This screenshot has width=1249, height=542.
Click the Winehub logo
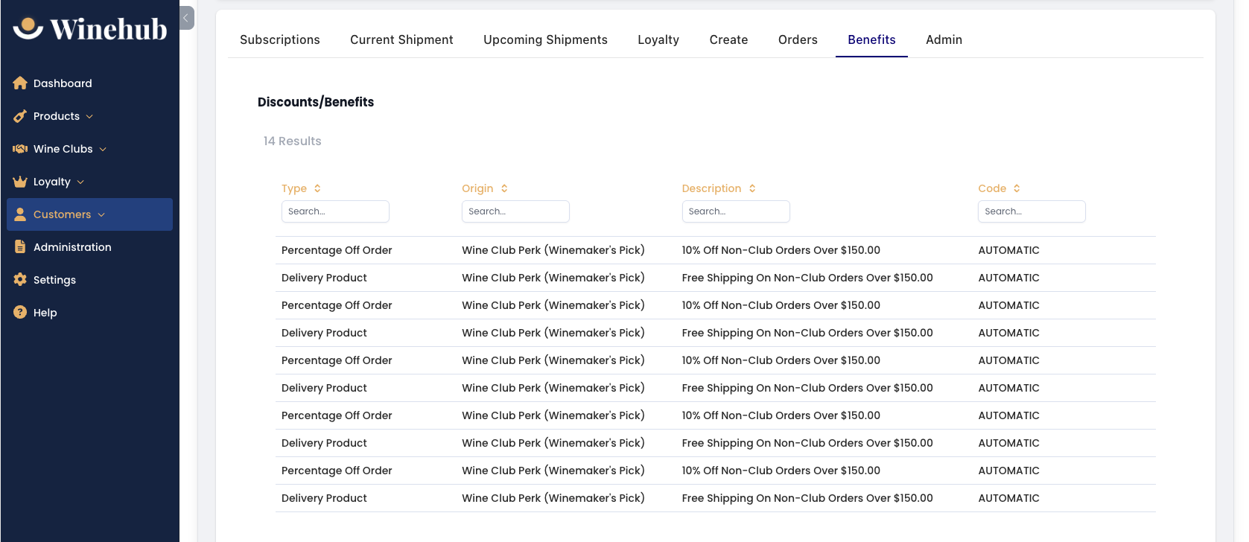click(90, 28)
